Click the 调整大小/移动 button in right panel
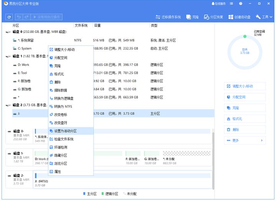Screen dimensions: 276x201 [x=245, y=86]
